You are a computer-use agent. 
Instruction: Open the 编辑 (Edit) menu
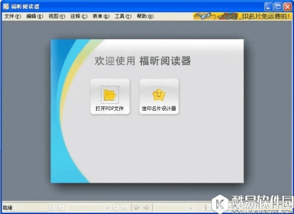click(x=35, y=16)
